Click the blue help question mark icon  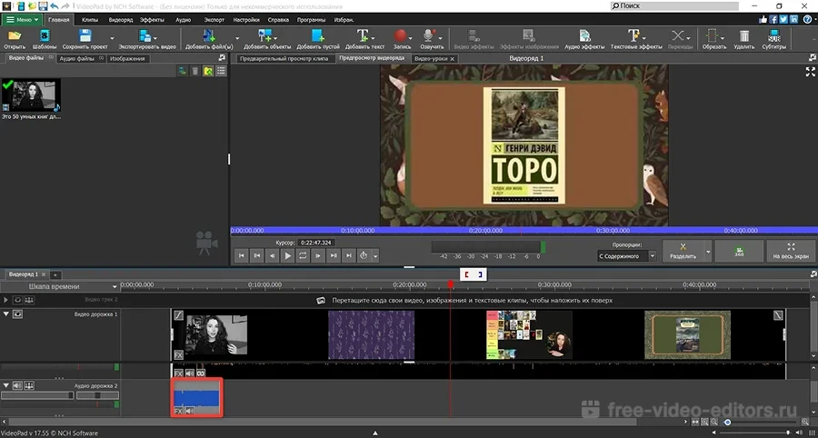(807, 19)
